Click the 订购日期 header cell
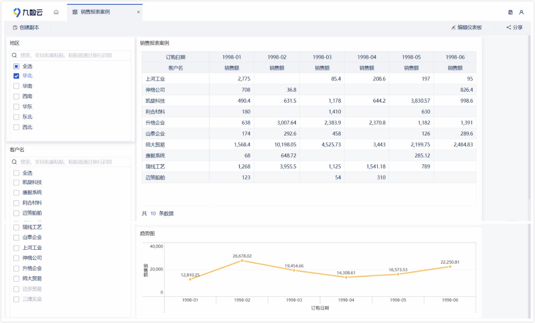 tap(175, 57)
